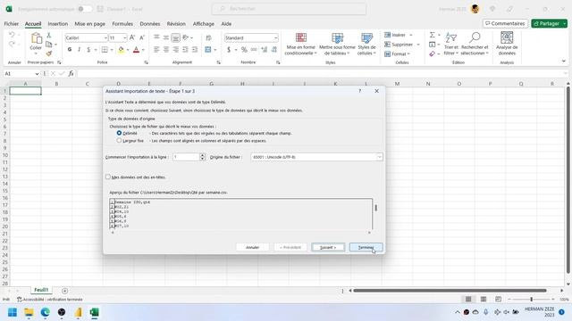572x321 pixels.
Task: Open the Windows Start menu
Action: click(x=13, y=312)
